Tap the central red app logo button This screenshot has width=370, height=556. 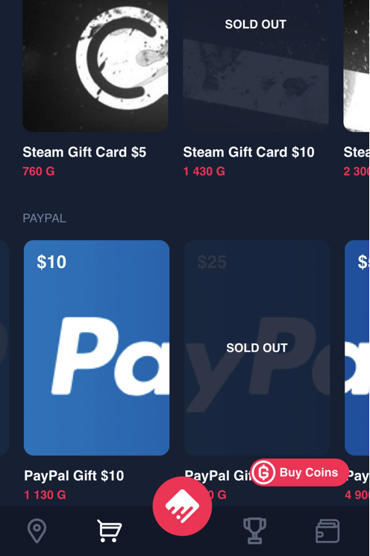(182, 506)
